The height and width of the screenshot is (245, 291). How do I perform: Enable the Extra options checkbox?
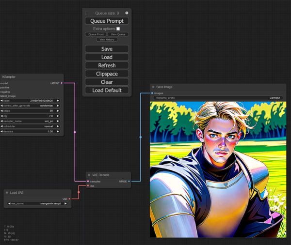(118, 29)
